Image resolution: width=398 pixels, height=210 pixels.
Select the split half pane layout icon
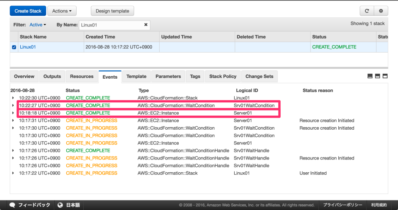[377, 76]
